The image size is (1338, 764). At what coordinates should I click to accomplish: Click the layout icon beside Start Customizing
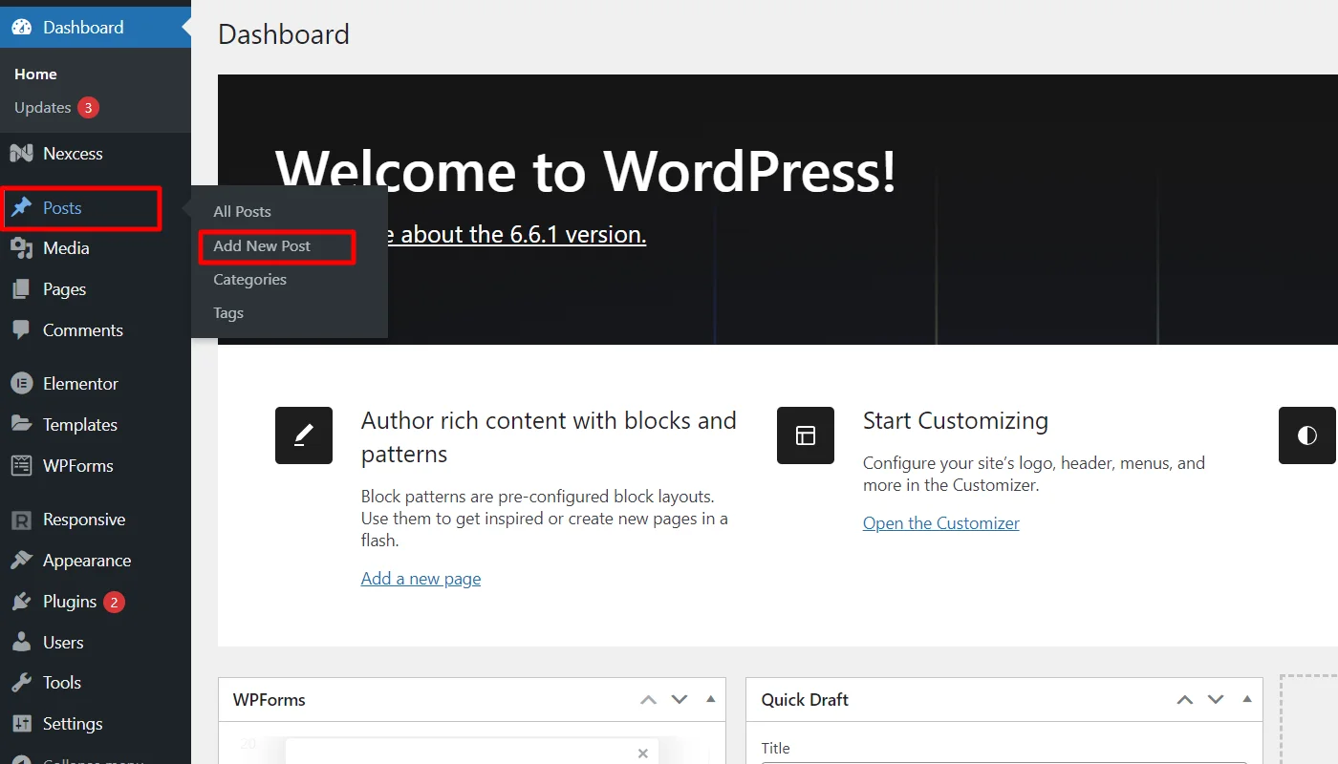pyautogui.click(x=806, y=435)
